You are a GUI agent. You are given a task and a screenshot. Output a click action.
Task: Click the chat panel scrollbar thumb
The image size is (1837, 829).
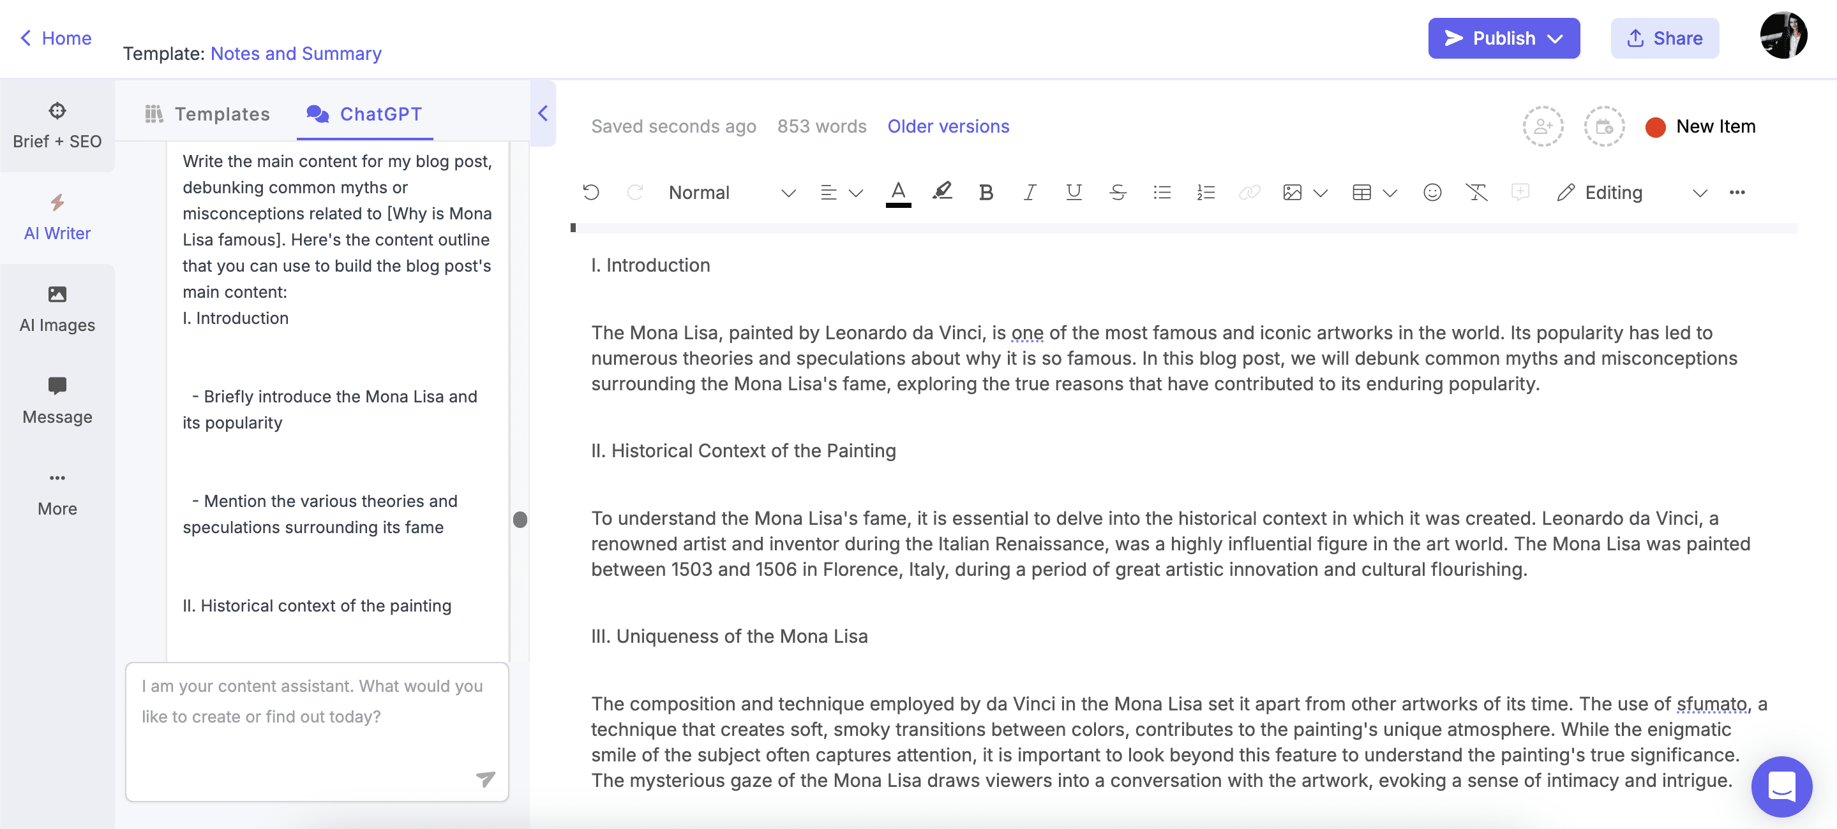pos(520,520)
